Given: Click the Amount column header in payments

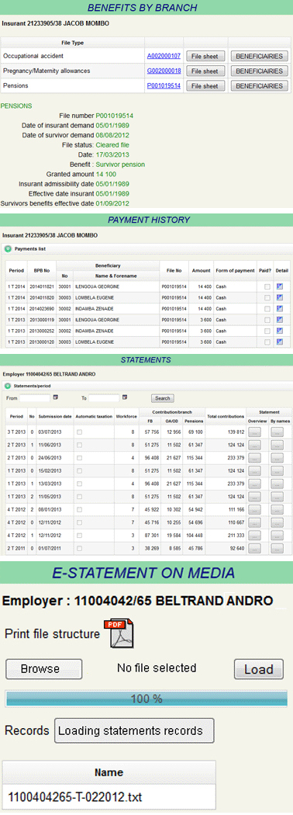Looking at the screenshot, I should pyautogui.click(x=201, y=270).
